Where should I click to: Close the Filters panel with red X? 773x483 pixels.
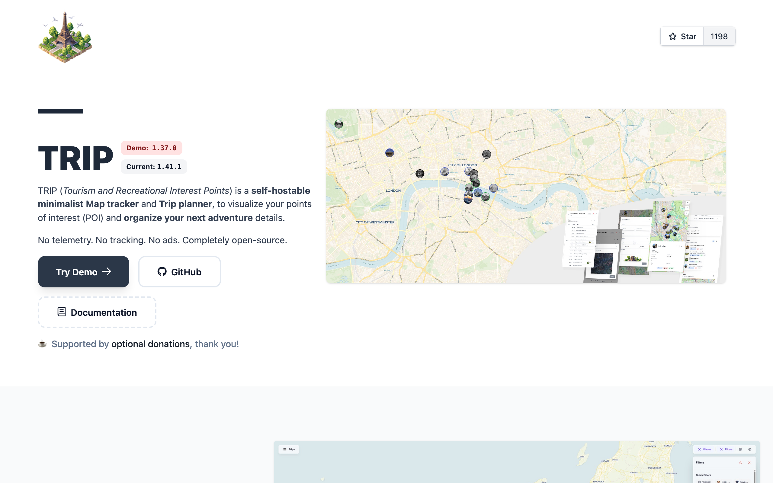pos(749,462)
